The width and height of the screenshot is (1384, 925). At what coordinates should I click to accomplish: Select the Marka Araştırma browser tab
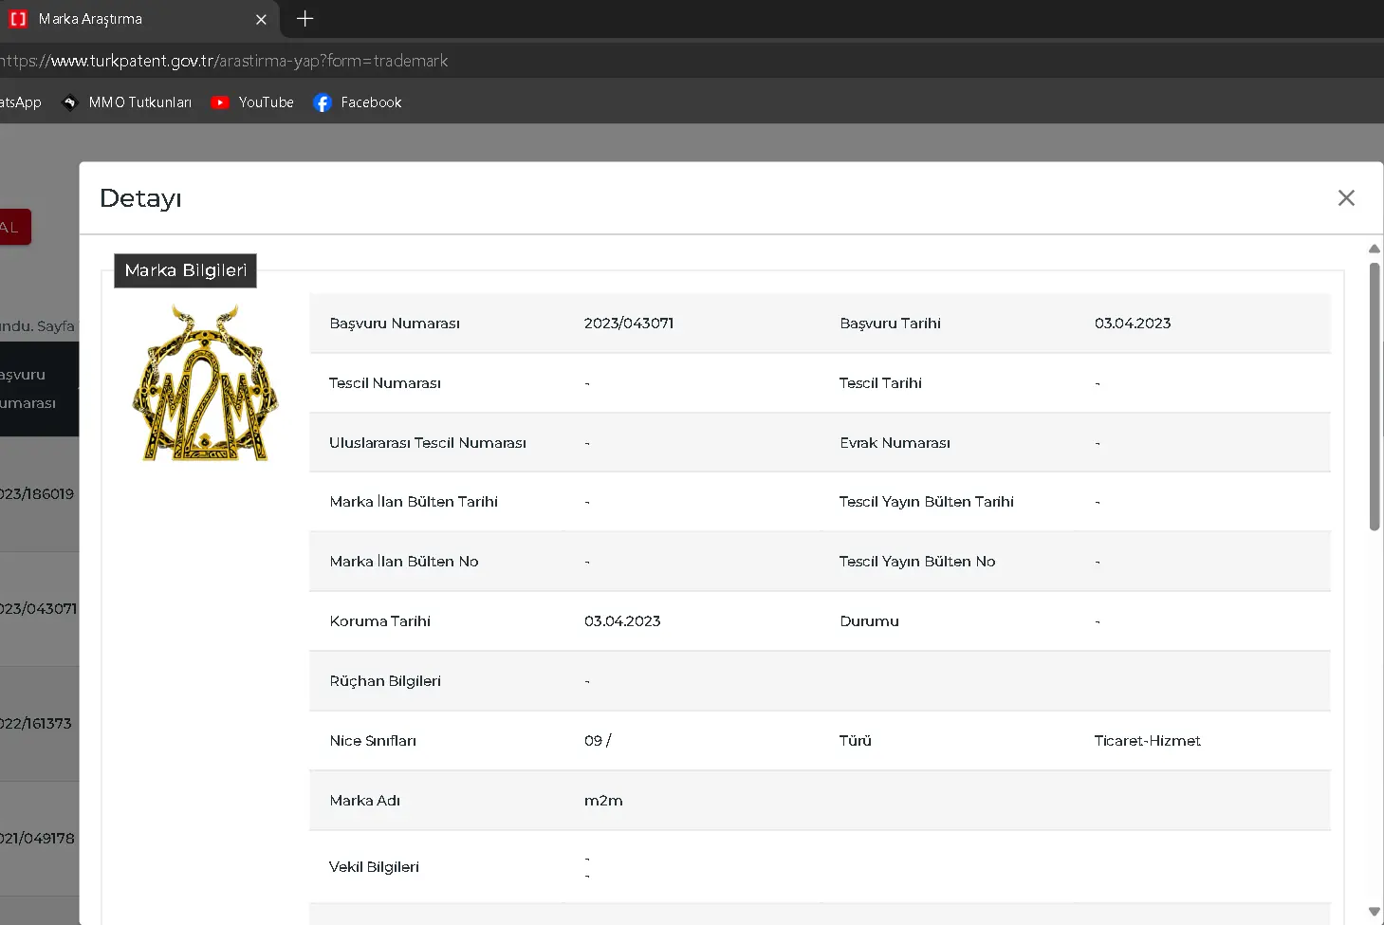[x=133, y=19]
